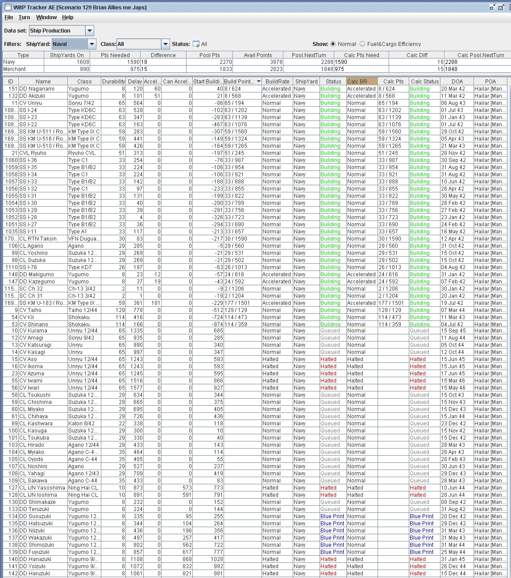Image resolution: width=511 pixels, height=578 pixels.
Task: Select the DD Haruzuki row
Action: 255,574
